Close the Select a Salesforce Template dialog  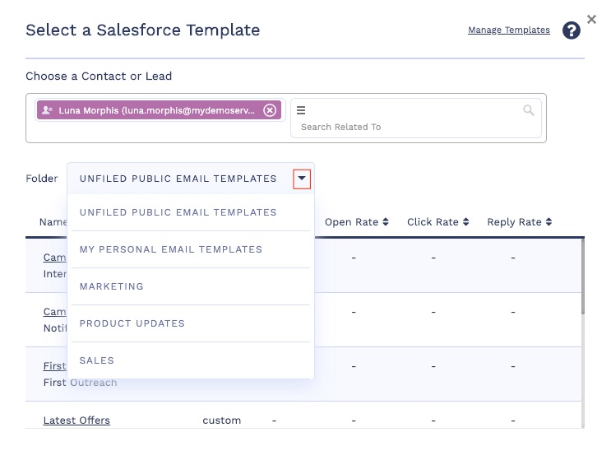591,19
